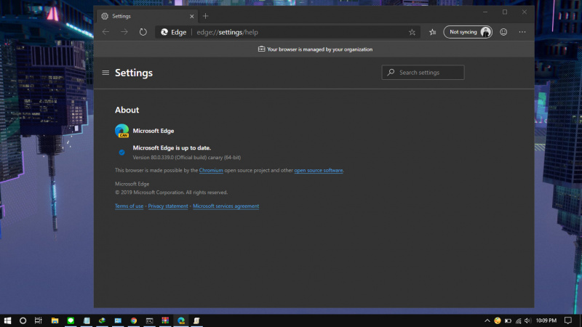
Task: Open the Not syncing profile button
Action: pyautogui.click(x=468, y=32)
